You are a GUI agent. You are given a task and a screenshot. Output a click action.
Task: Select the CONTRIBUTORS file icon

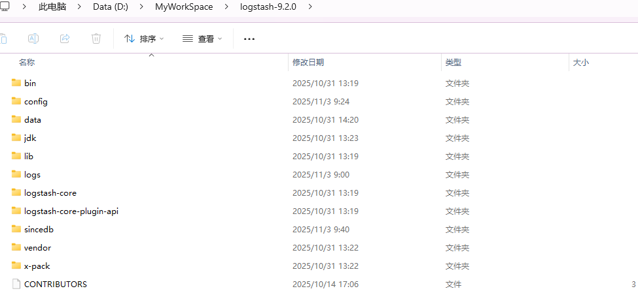click(16, 284)
